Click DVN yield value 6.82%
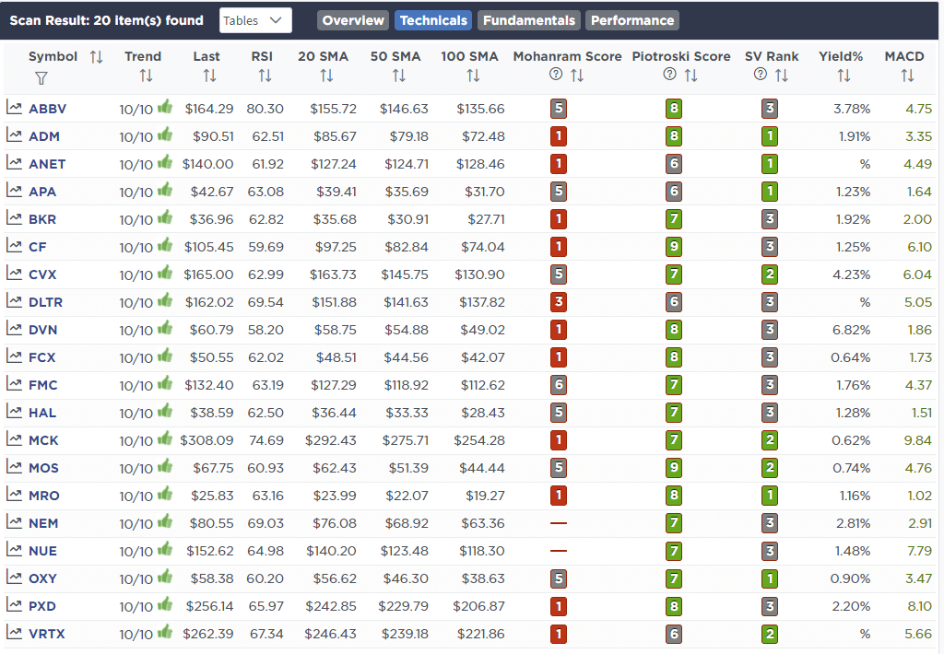The image size is (944, 654). click(x=851, y=330)
